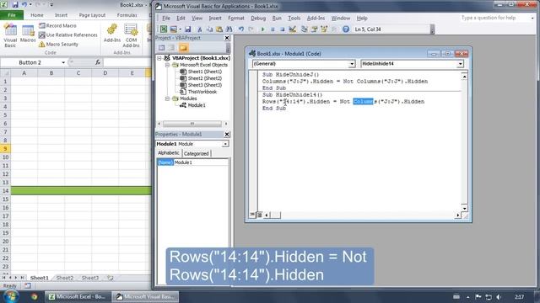Screen dimensions: 540x303
Task: Click View Code icon in Project panel
Action: [161, 48]
